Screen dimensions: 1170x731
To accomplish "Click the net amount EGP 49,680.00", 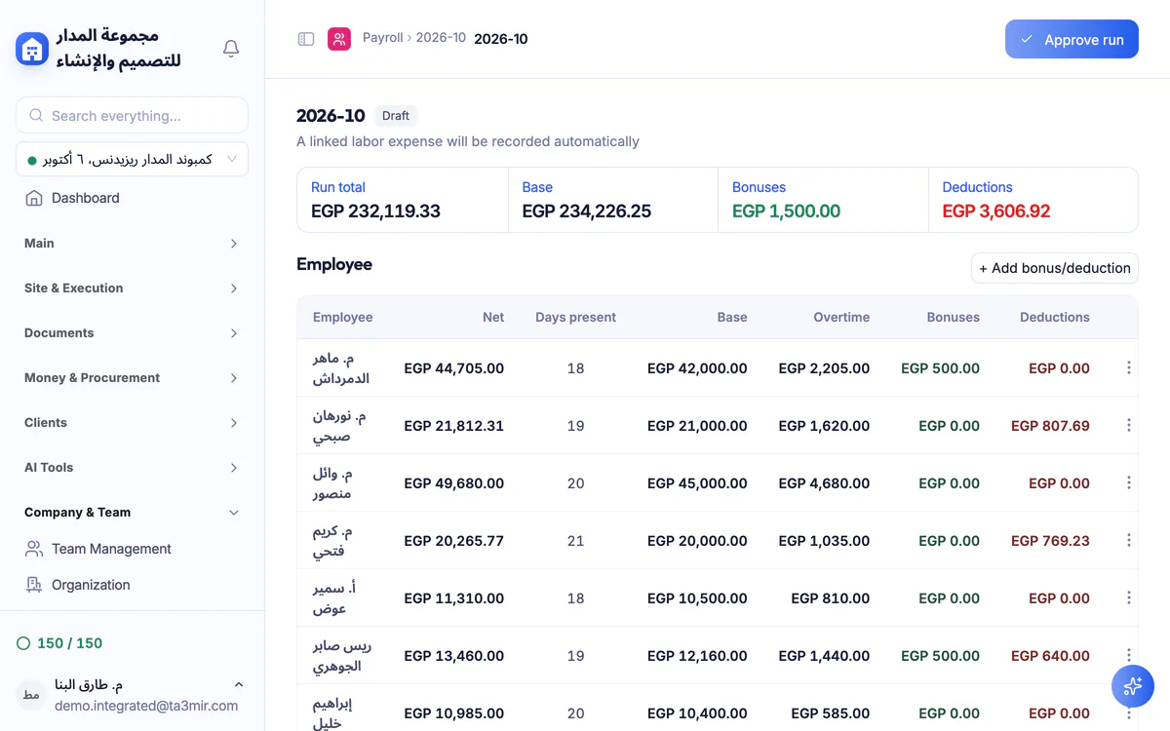I will (x=454, y=483).
